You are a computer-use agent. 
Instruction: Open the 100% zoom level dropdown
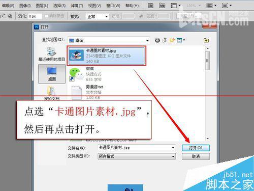click(194, 6)
